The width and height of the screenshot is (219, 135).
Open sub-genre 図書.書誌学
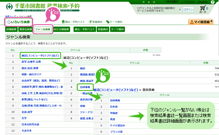[87, 81]
